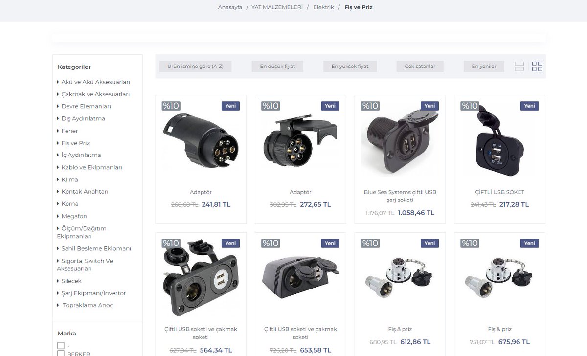Open 'ÇİFTLİ USB SOKET' product title
This screenshot has height=356, width=587.
click(499, 192)
